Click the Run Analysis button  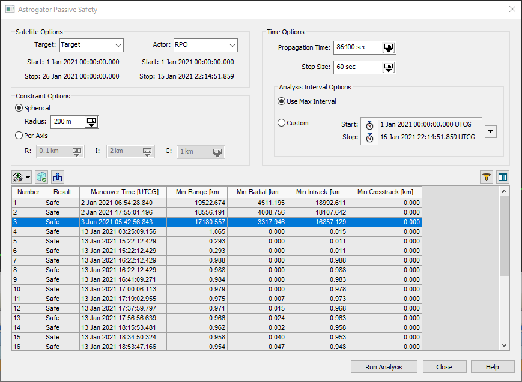(383, 367)
